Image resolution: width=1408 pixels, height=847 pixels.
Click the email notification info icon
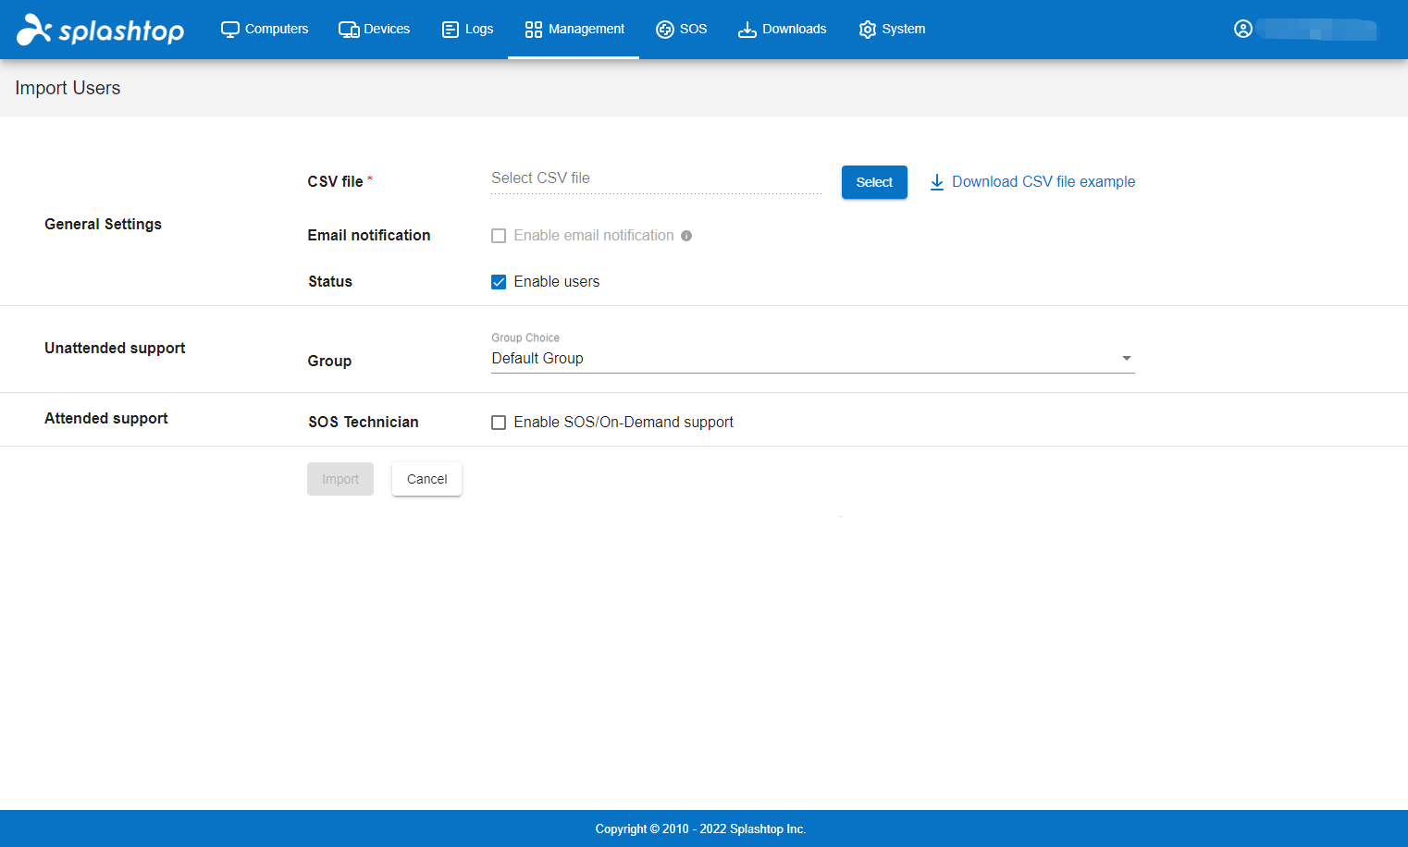[686, 236]
